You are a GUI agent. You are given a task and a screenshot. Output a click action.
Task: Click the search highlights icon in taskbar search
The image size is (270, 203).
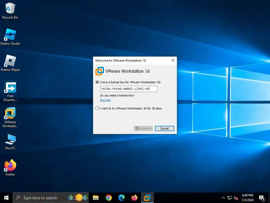(x=78, y=198)
